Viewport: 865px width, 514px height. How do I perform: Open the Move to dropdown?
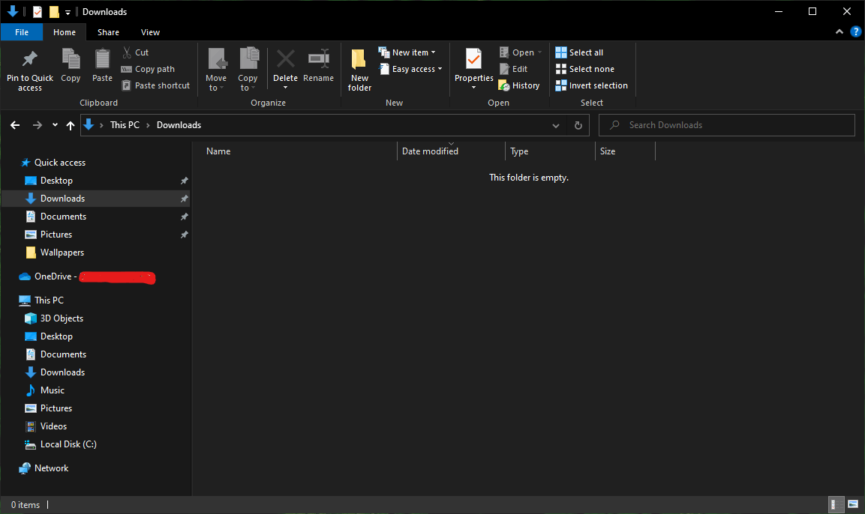pos(216,70)
